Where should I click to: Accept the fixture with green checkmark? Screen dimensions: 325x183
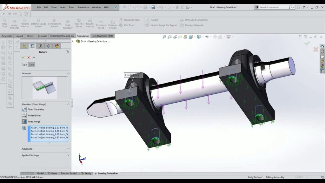pyautogui.click(x=23, y=58)
